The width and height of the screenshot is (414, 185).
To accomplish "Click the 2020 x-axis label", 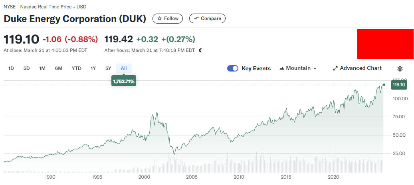I will coord(333,177).
